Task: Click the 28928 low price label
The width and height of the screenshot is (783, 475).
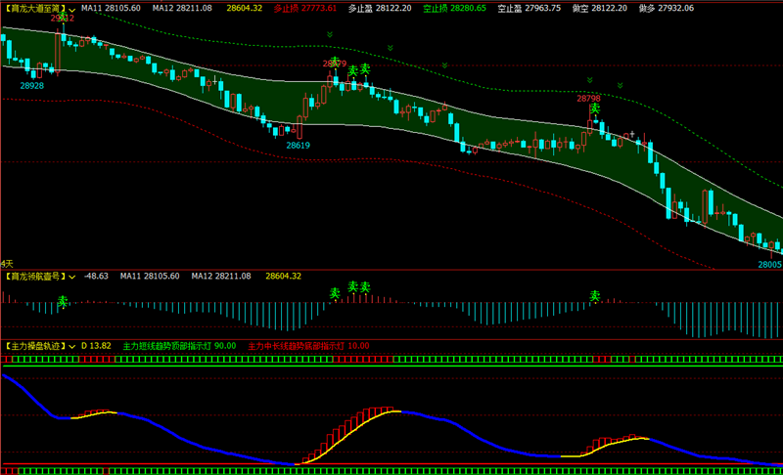Action: (32, 86)
